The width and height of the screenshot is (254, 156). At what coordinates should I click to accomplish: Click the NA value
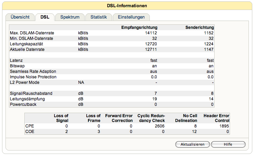(x=81, y=82)
